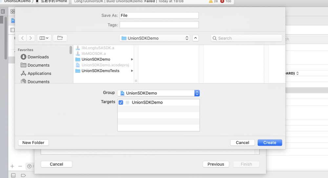
Task: Click the back navigation arrow
Action: click(x=22, y=38)
